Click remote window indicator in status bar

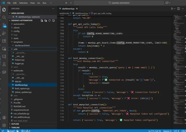pos(3,131)
